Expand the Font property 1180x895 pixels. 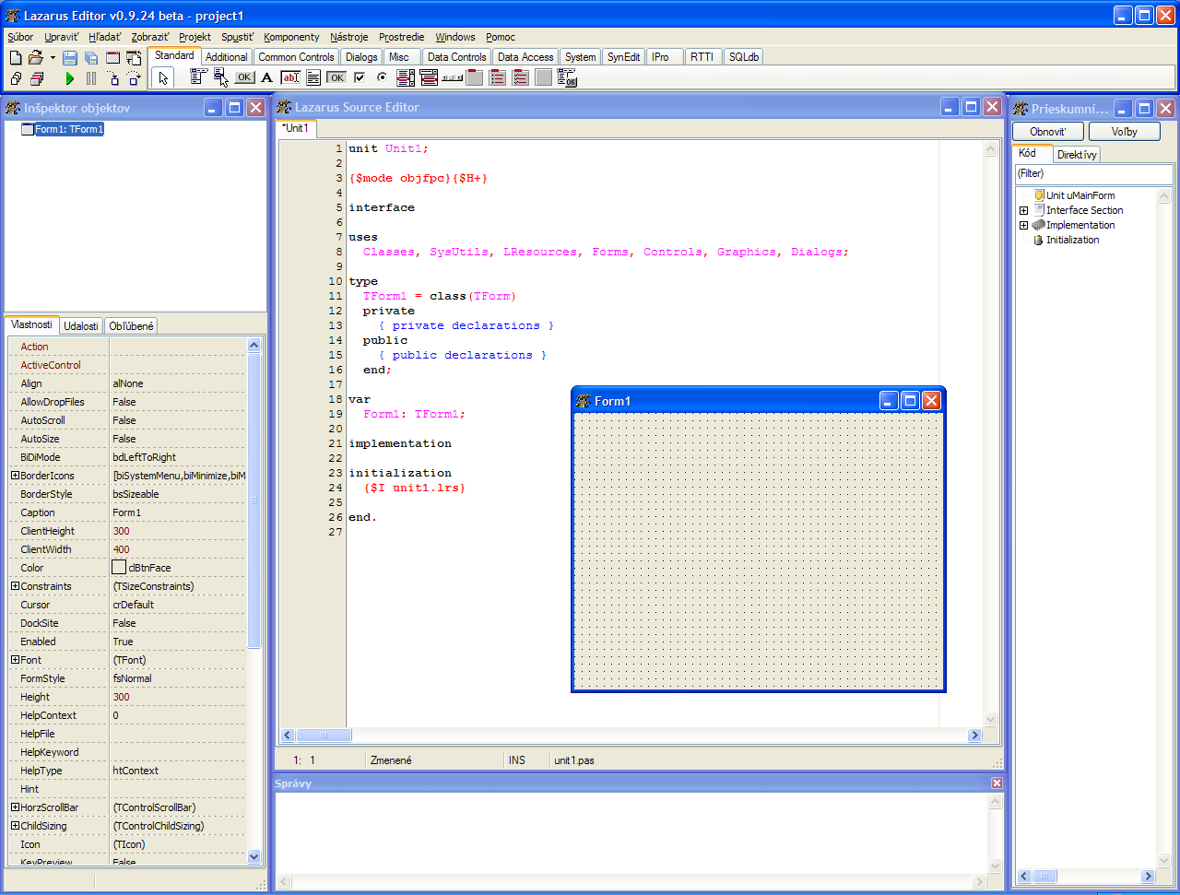pyautogui.click(x=15, y=660)
